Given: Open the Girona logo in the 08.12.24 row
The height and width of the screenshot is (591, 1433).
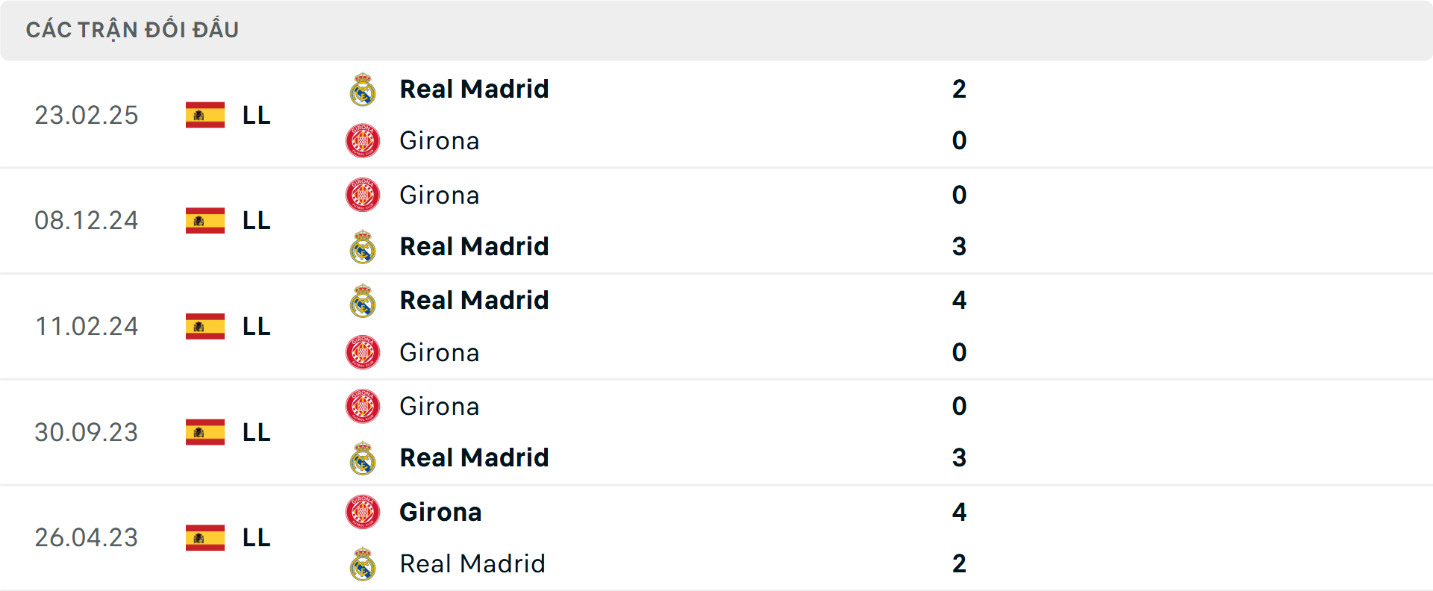Looking at the screenshot, I should pos(363,195).
